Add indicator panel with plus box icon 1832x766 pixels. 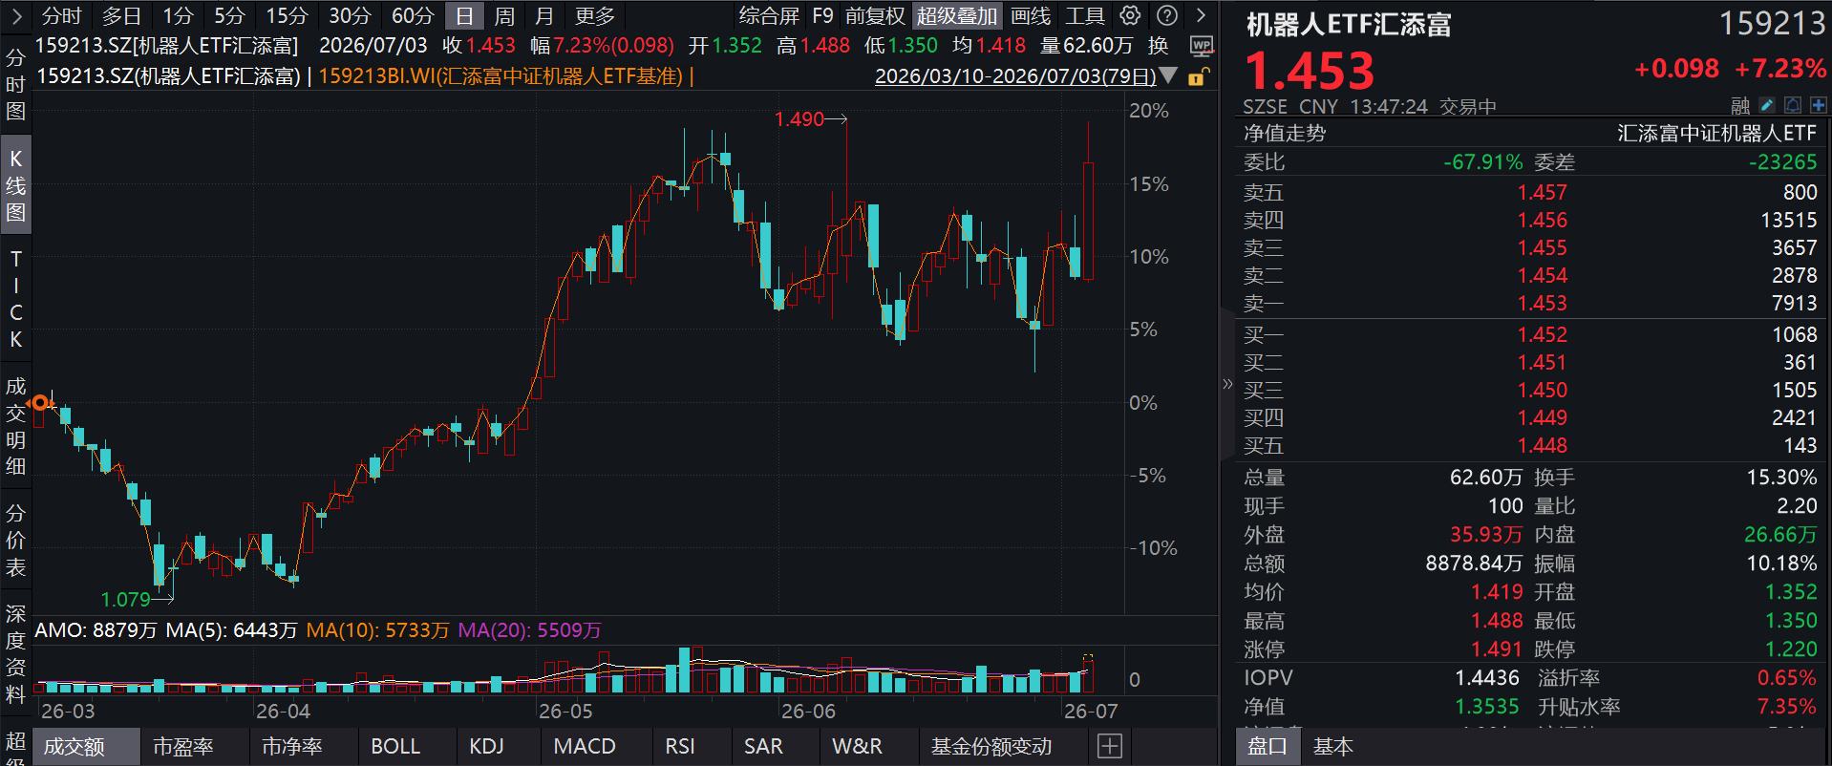[1110, 746]
